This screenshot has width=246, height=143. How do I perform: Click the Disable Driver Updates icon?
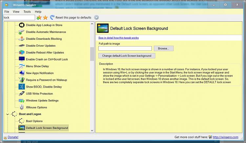click(x=22, y=46)
